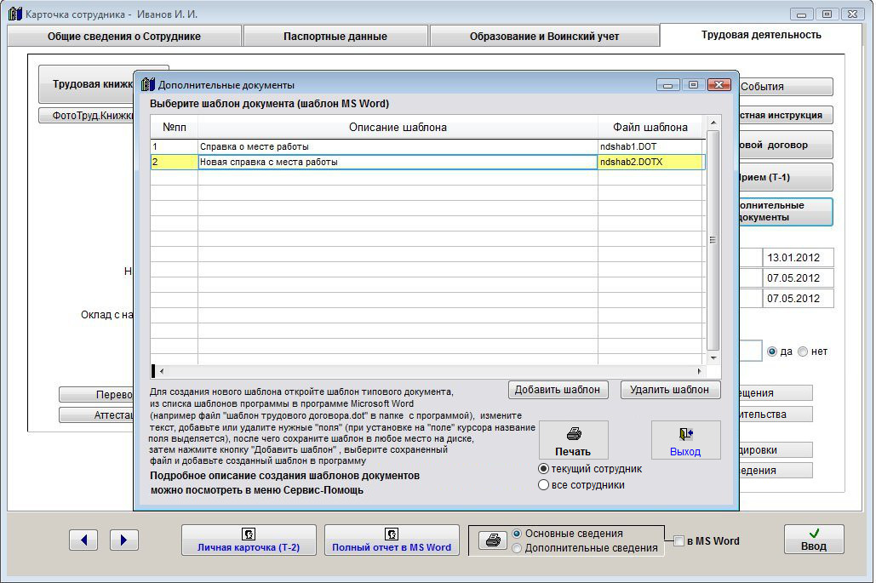This screenshot has width=876, height=583.
Task: Click the printer icon in bottom bar
Action: point(492,540)
